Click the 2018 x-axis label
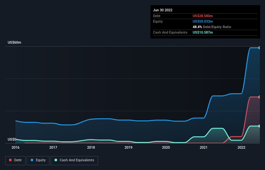This screenshot has width=265, height=170. pyautogui.click(x=91, y=147)
